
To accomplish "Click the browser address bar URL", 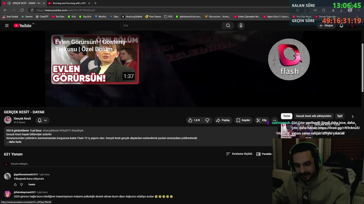I will click(x=66, y=10).
